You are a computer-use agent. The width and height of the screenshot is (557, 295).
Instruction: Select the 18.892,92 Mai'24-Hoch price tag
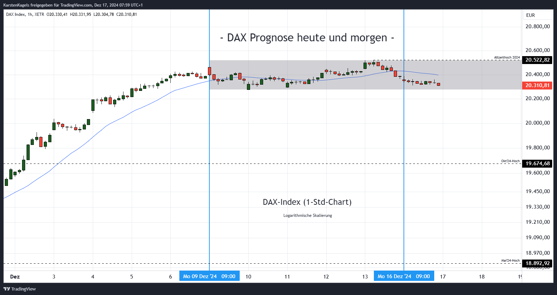click(x=537, y=263)
